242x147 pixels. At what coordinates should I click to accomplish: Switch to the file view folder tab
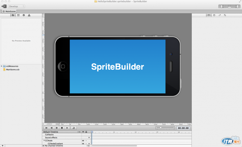[13, 15]
